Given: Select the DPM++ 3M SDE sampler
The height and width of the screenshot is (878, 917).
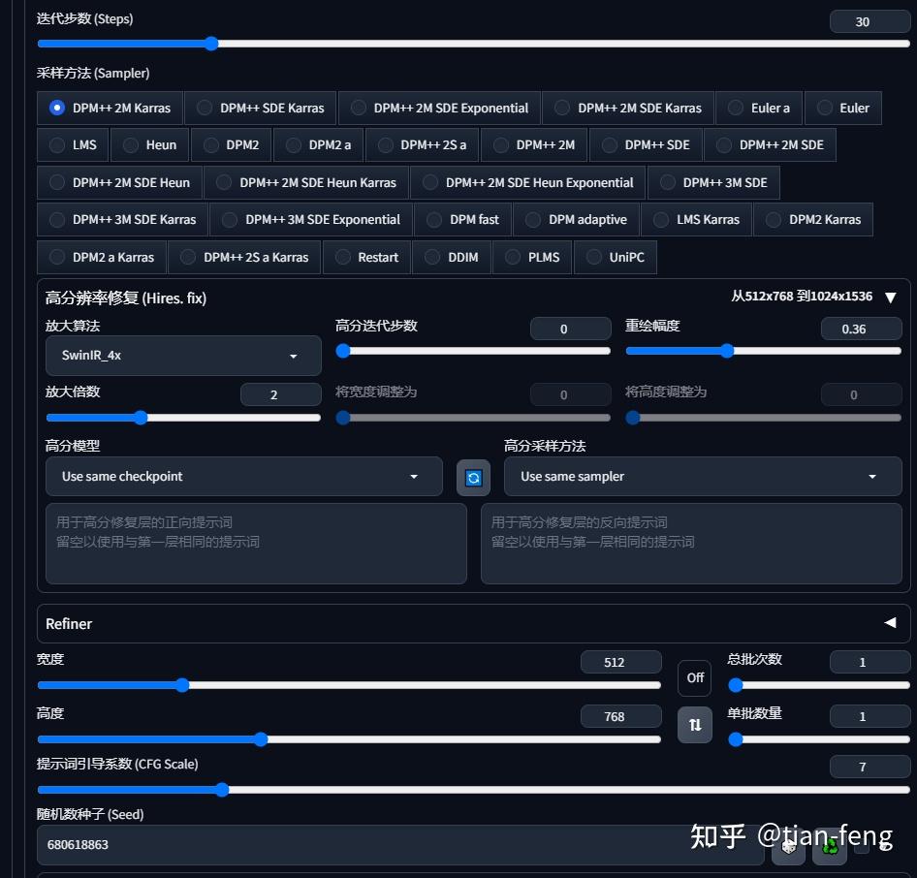Looking at the screenshot, I should pyautogui.click(x=713, y=182).
